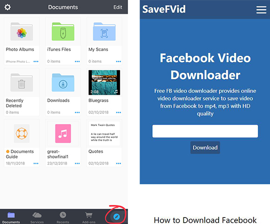Open more options for Photo Albums

tap(36, 61)
